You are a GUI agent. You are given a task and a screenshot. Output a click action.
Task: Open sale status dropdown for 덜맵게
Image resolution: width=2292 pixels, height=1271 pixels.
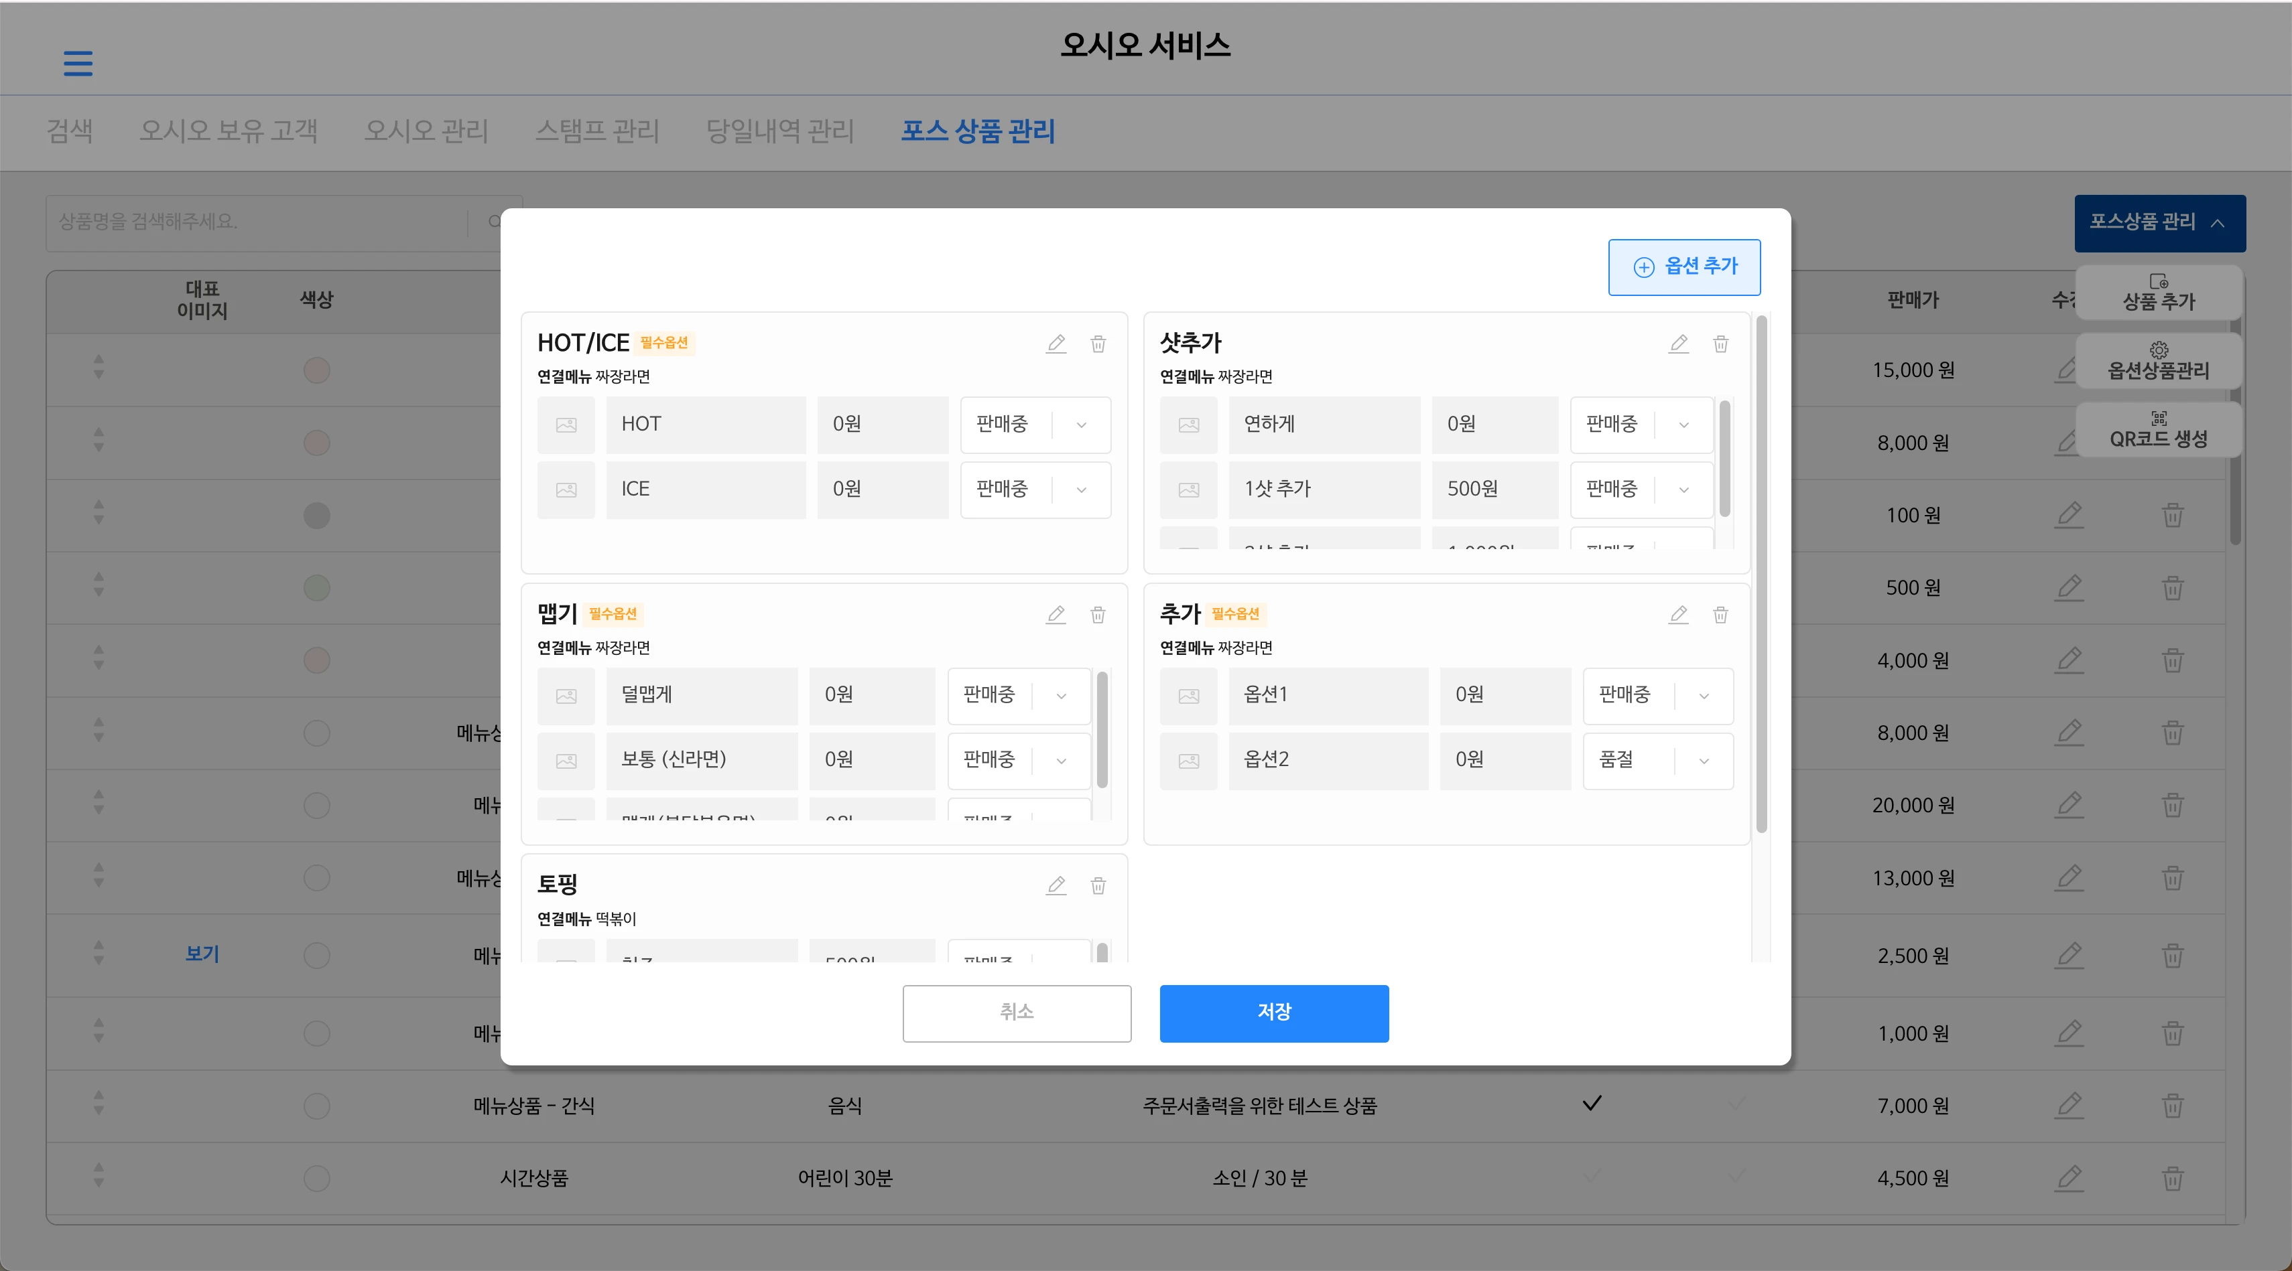click(x=1019, y=696)
